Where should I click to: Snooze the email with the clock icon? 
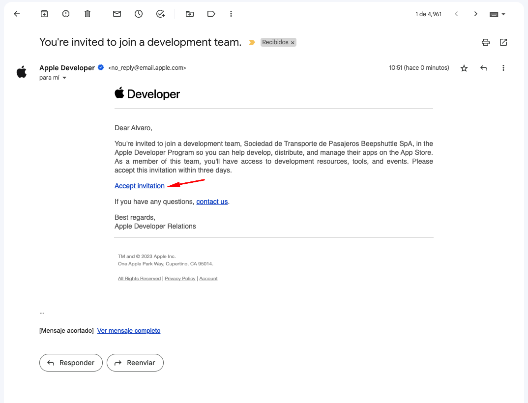tap(139, 14)
